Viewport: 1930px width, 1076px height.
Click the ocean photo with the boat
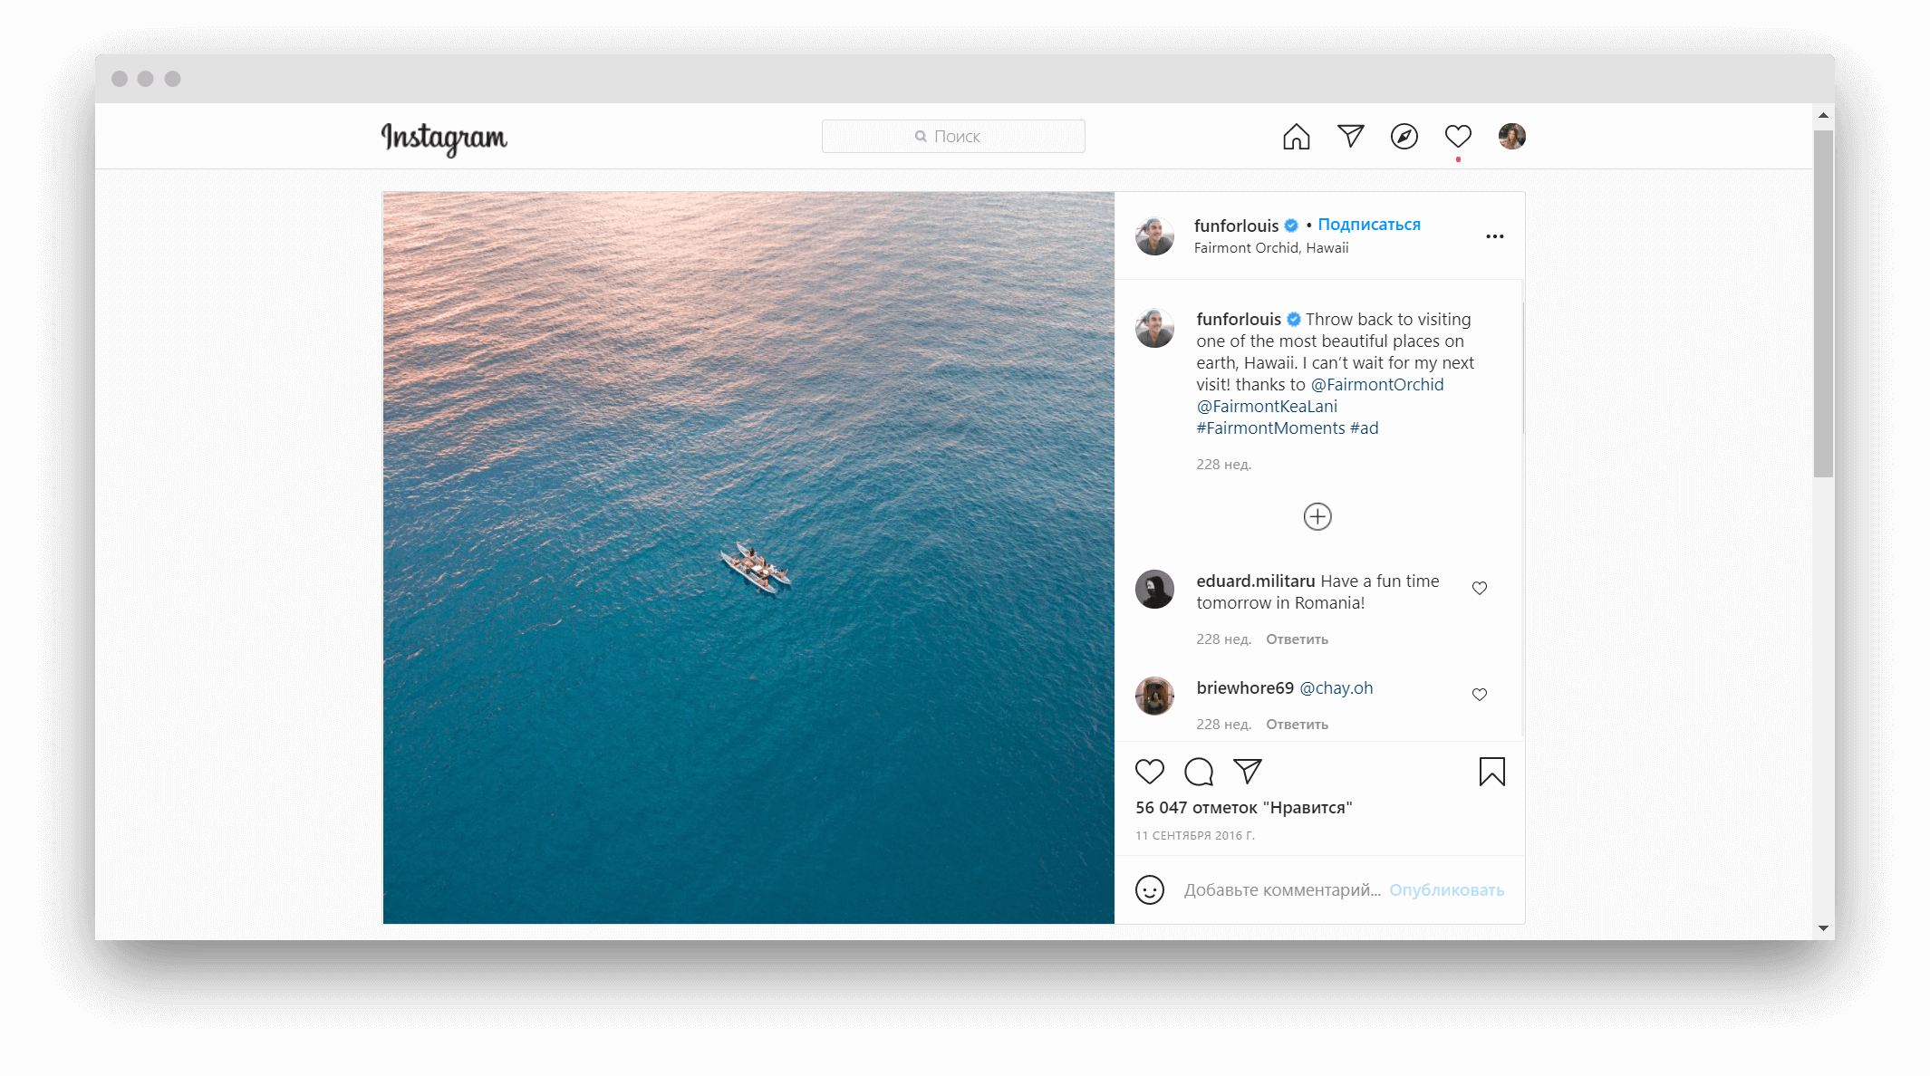(748, 558)
